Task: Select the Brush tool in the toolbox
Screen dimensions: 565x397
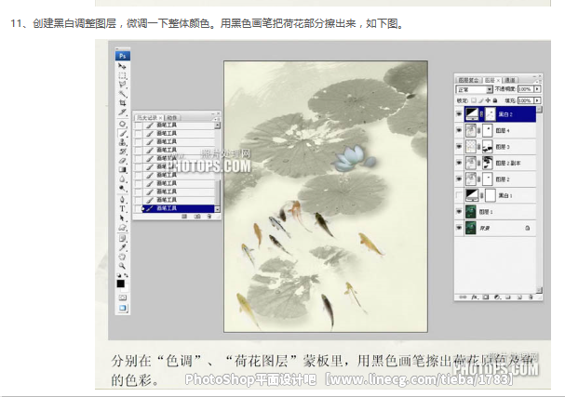Action: 122,133
